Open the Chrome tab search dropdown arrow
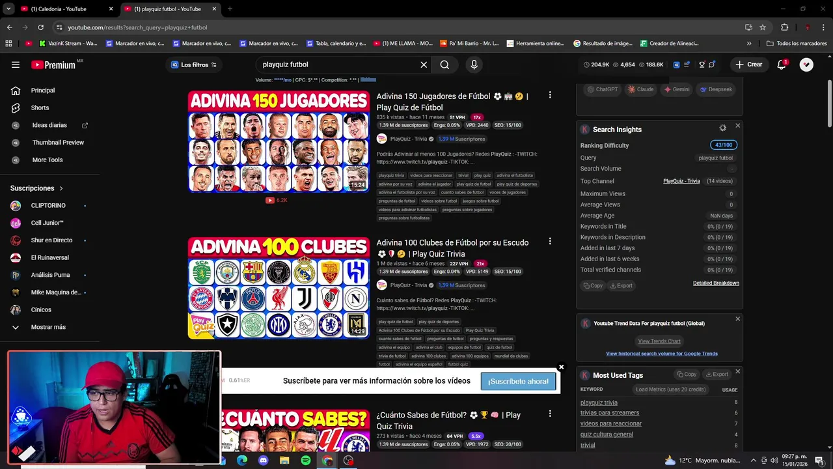The image size is (833, 469). click(9, 9)
